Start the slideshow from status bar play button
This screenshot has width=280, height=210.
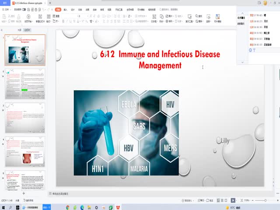pos(233,200)
